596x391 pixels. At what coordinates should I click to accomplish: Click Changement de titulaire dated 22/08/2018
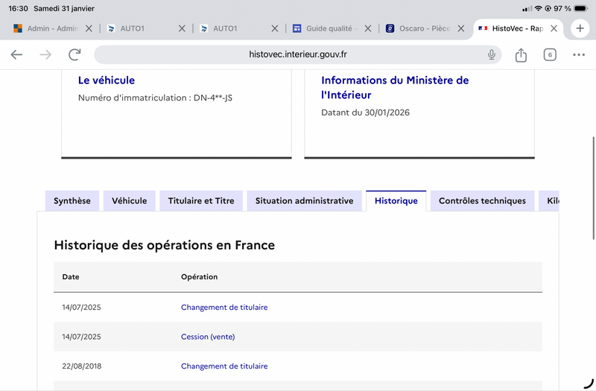point(224,366)
